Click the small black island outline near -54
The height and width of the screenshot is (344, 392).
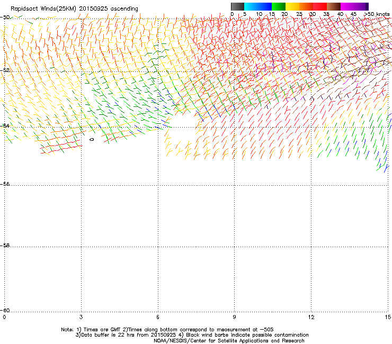click(92, 139)
